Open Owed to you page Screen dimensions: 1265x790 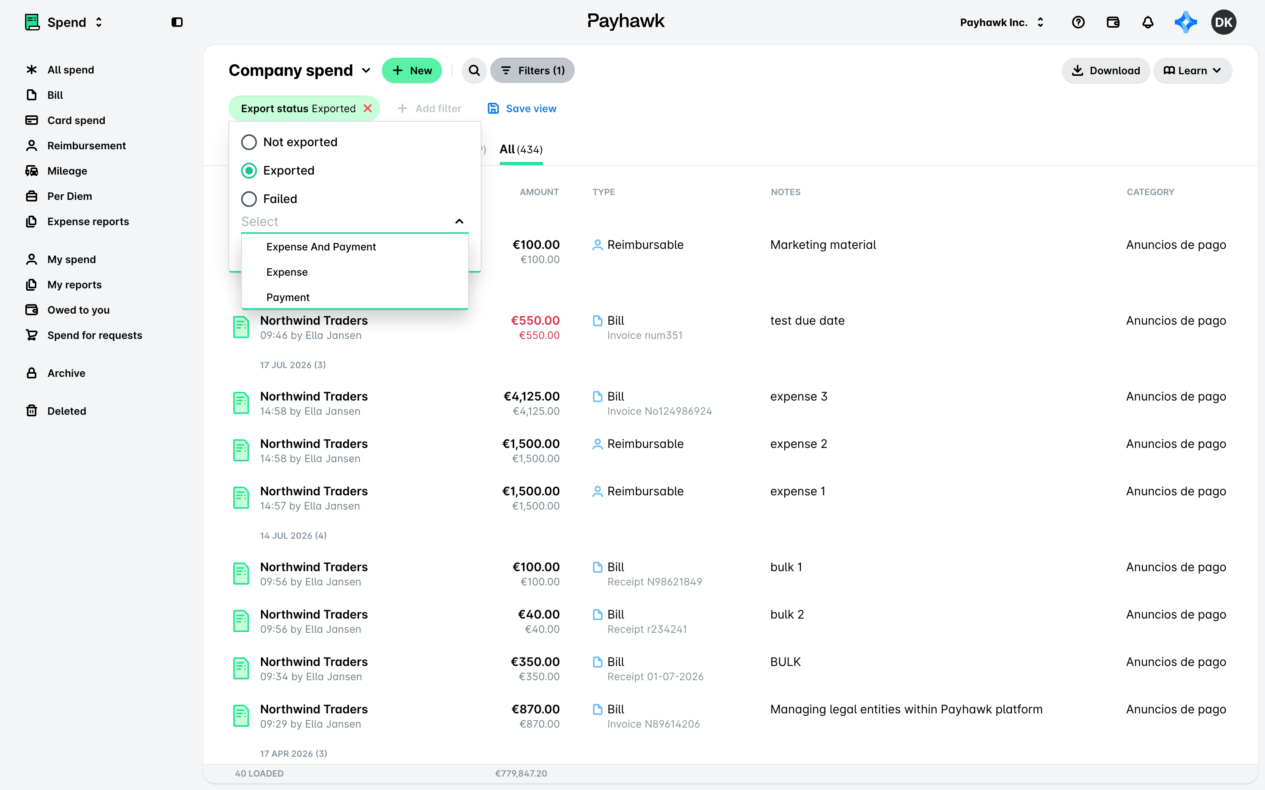point(78,310)
